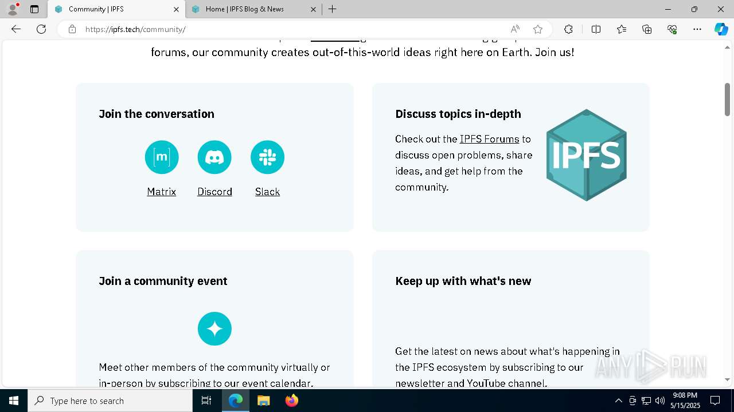Open the notification center
Viewport: 734px width, 412px height.
click(715, 401)
